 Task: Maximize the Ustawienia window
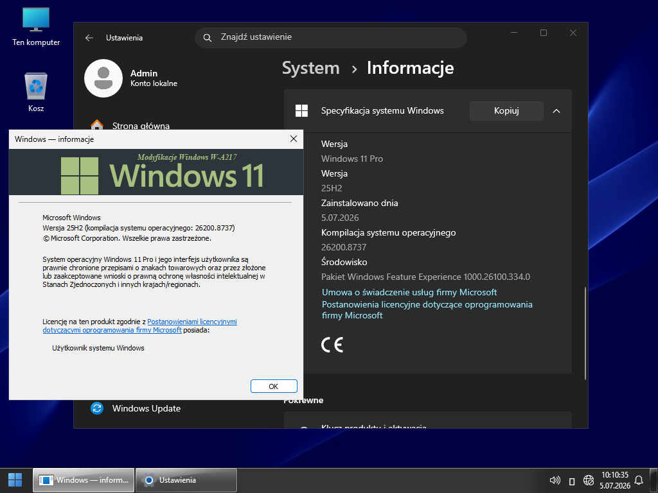(544, 33)
